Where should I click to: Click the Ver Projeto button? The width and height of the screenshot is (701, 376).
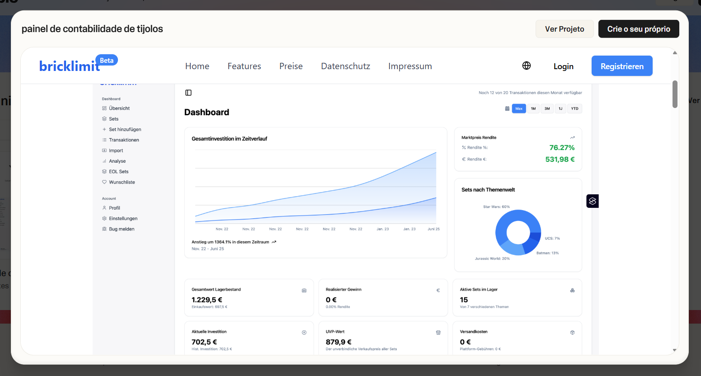pos(564,29)
